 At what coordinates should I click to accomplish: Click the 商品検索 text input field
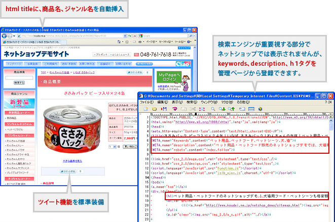[19, 78]
